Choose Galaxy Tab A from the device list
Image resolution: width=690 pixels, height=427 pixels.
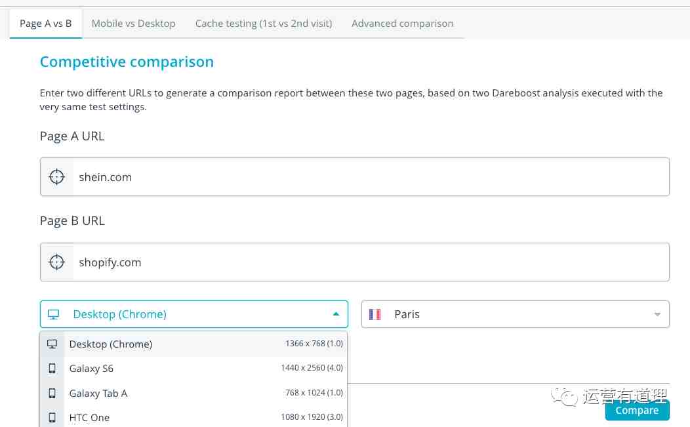(x=193, y=393)
